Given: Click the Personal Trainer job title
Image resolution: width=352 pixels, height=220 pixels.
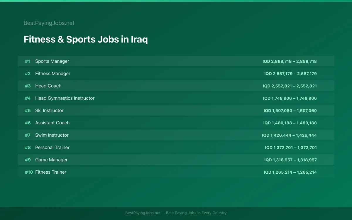Looking at the screenshot, I should (x=53, y=148).
